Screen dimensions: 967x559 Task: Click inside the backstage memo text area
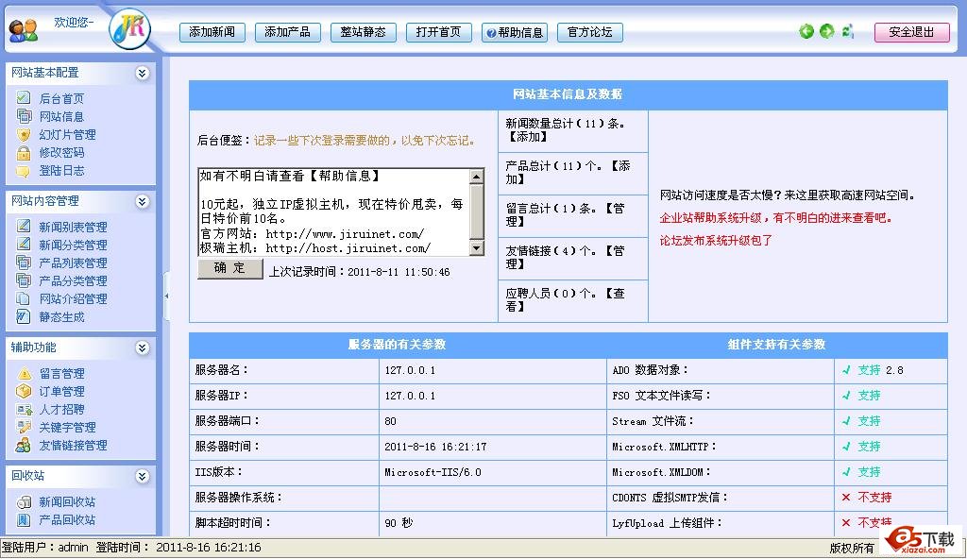click(x=332, y=212)
